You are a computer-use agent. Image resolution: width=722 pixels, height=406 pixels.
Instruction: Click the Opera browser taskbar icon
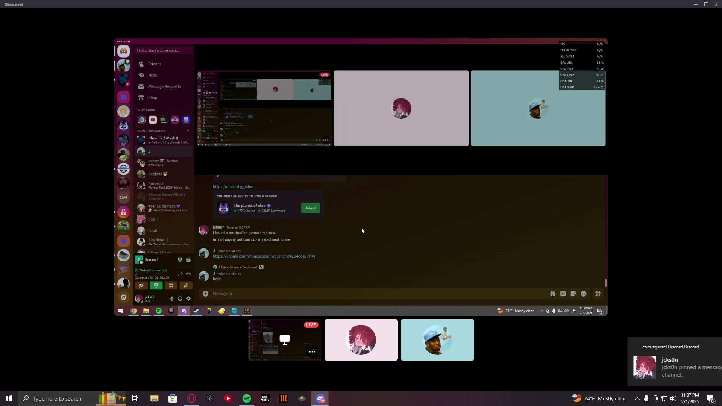(191, 398)
